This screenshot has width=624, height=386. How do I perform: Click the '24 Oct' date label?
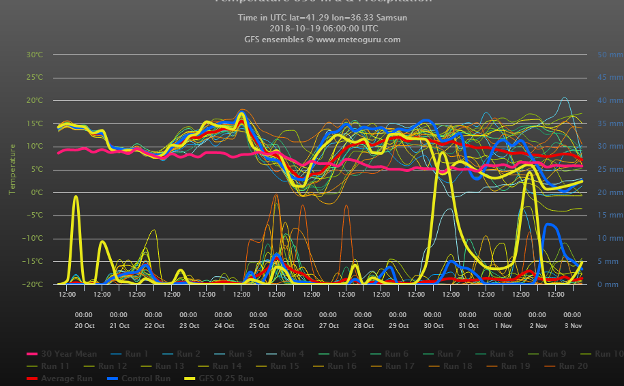coord(224,325)
